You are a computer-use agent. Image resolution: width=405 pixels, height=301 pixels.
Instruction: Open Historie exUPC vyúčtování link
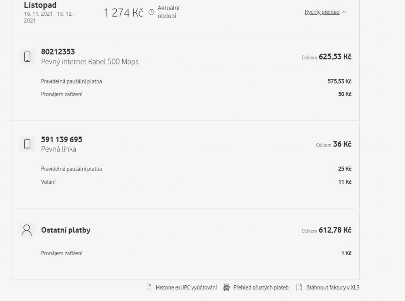tap(186, 288)
